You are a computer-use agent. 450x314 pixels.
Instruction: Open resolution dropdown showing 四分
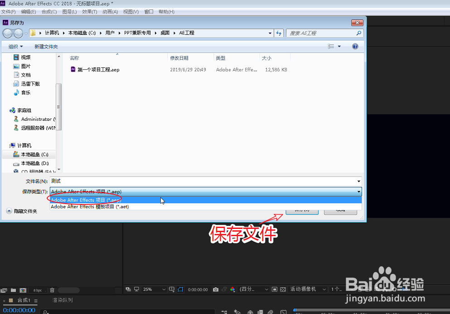(x=254, y=290)
